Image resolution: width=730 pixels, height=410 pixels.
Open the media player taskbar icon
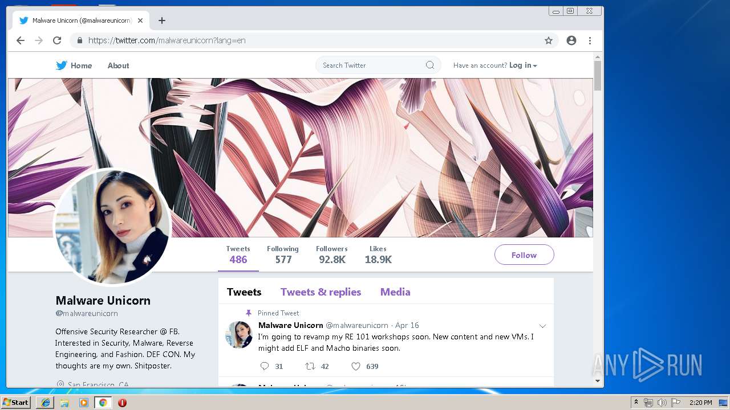click(84, 403)
